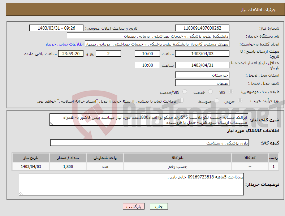Click the چاپ (print) button
Image resolution: width=285 pixels, height=216 pixels.
159,206
